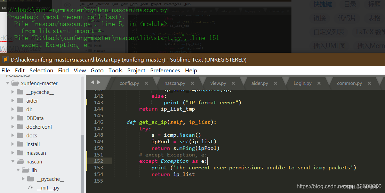Screen dimensions: 385x193
Task: Open the Selection menu
Action: pos(41,71)
